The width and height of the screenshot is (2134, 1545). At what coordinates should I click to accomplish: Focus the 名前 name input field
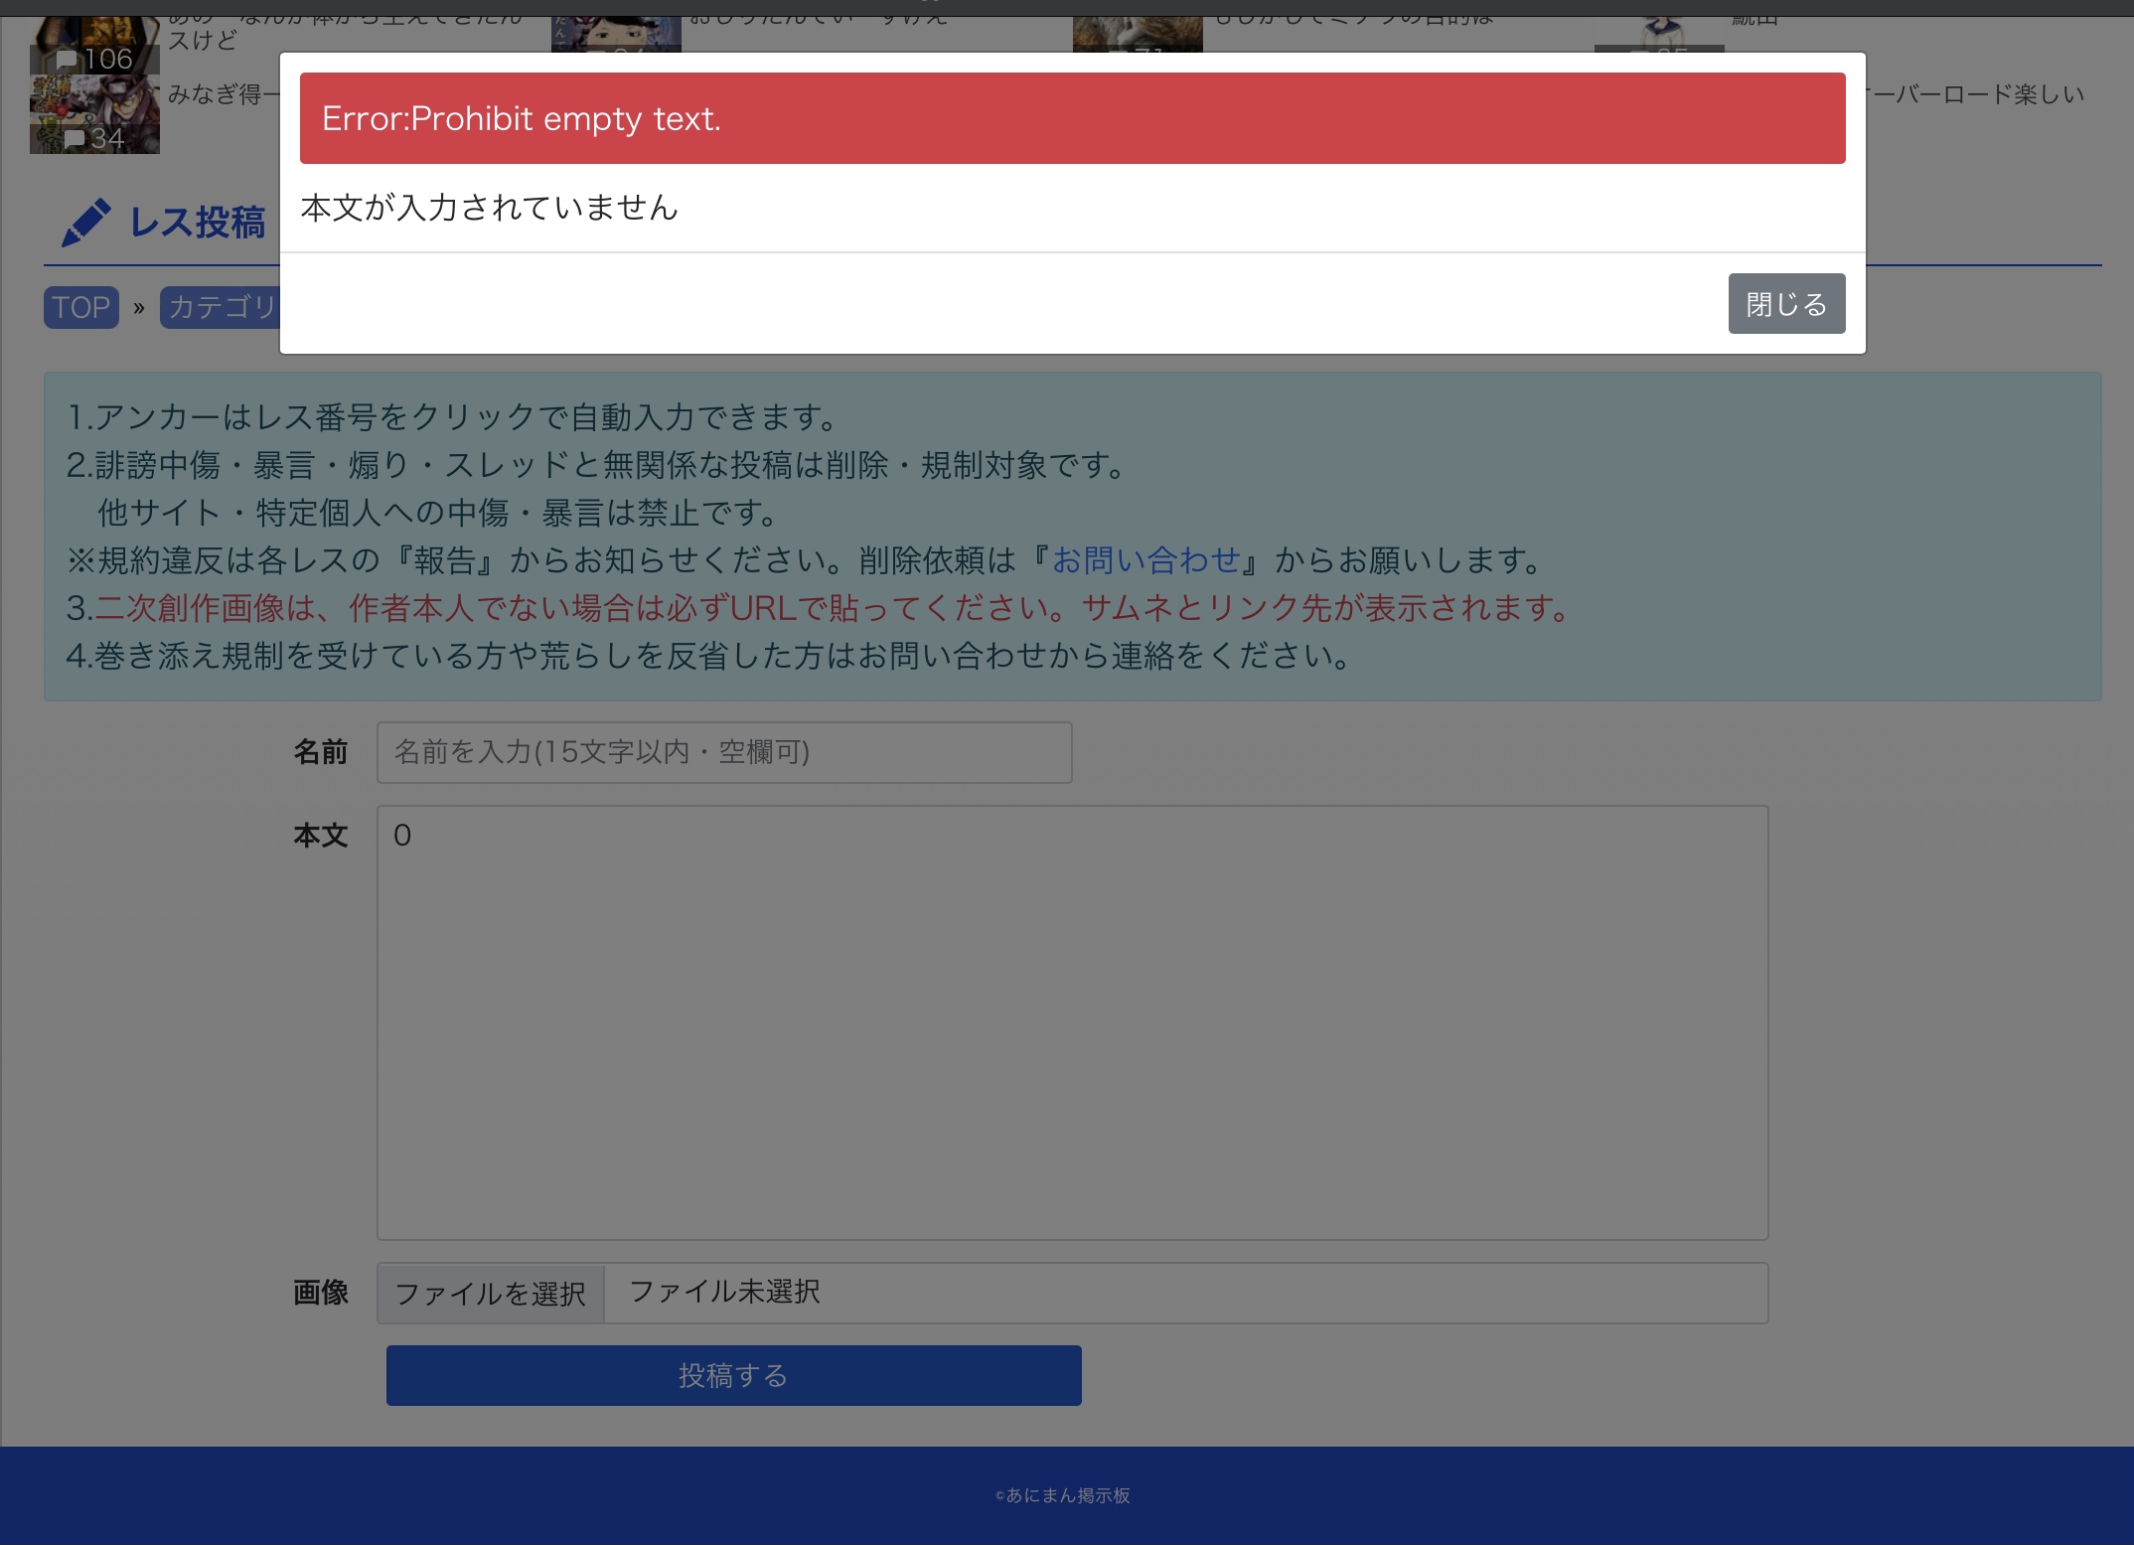pyautogui.click(x=723, y=752)
